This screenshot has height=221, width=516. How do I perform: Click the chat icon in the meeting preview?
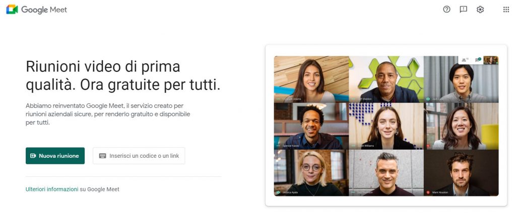[478, 60]
